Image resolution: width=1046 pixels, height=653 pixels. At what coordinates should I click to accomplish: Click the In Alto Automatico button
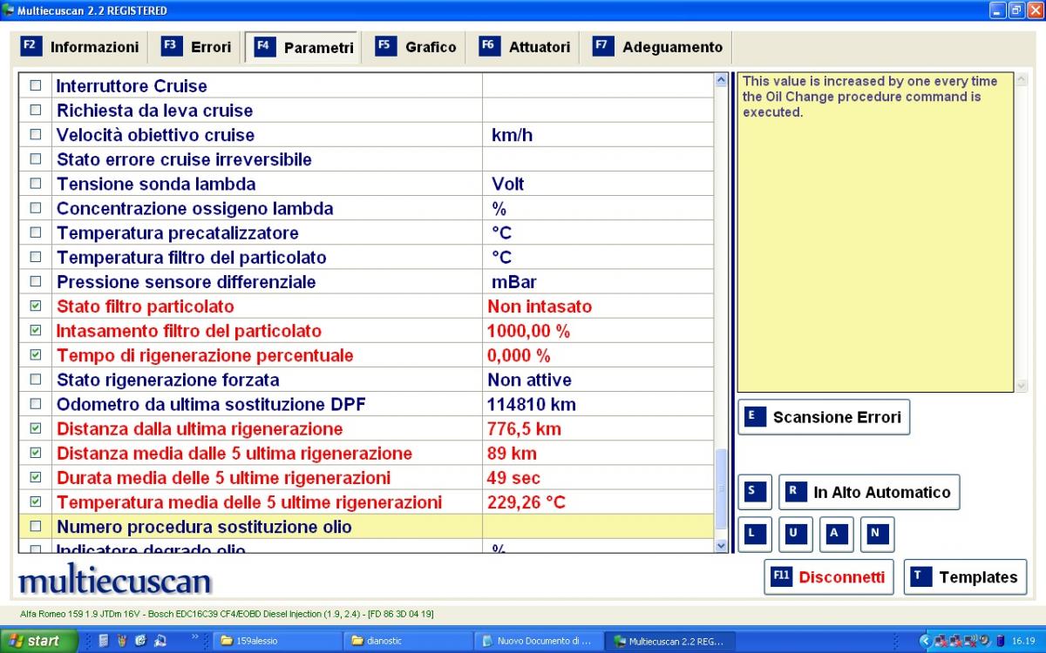pos(869,492)
